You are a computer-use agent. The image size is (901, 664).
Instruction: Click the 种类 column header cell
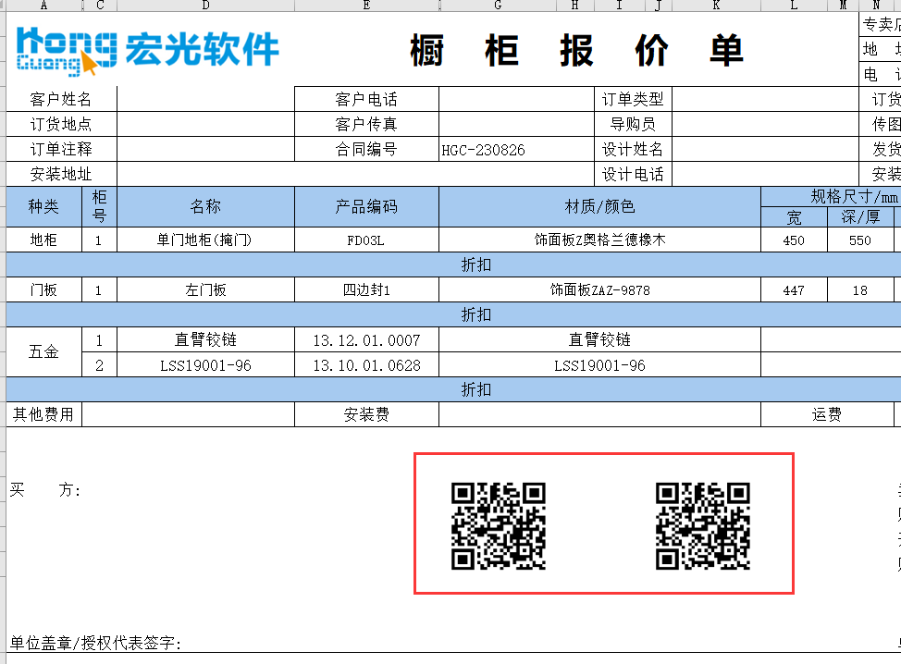click(43, 206)
